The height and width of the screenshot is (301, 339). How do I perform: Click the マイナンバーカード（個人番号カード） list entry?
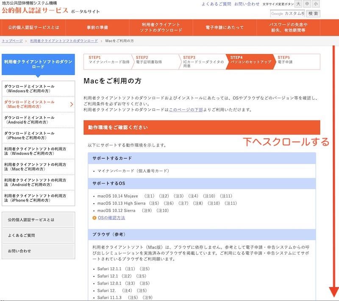click(x=133, y=171)
